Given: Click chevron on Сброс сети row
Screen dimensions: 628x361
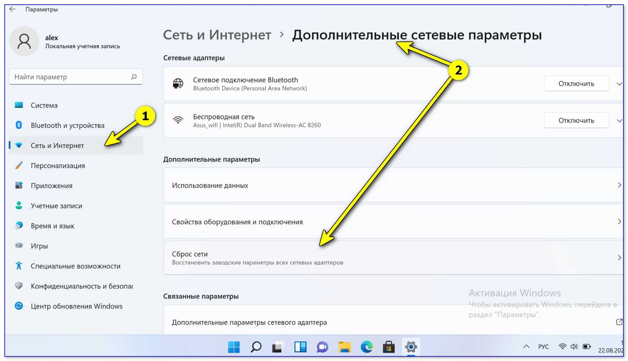Looking at the screenshot, I should point(619,258).
